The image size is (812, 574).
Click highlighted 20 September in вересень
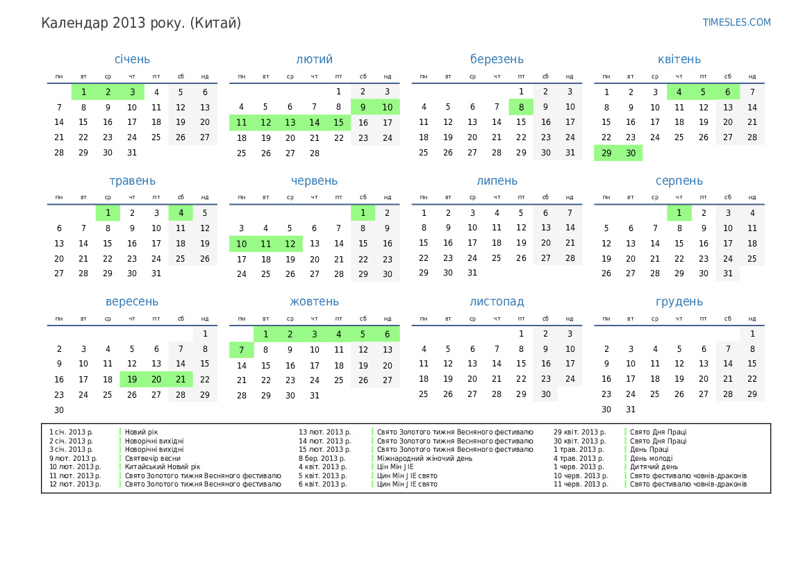156,380
